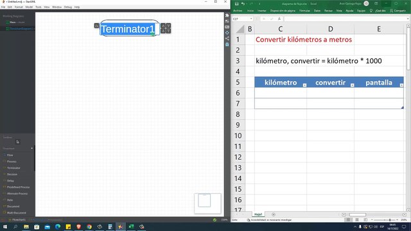Open the convertir column filter dropdown
The width and height of the screenshot is (411, 231).
(x=353, y=85)
